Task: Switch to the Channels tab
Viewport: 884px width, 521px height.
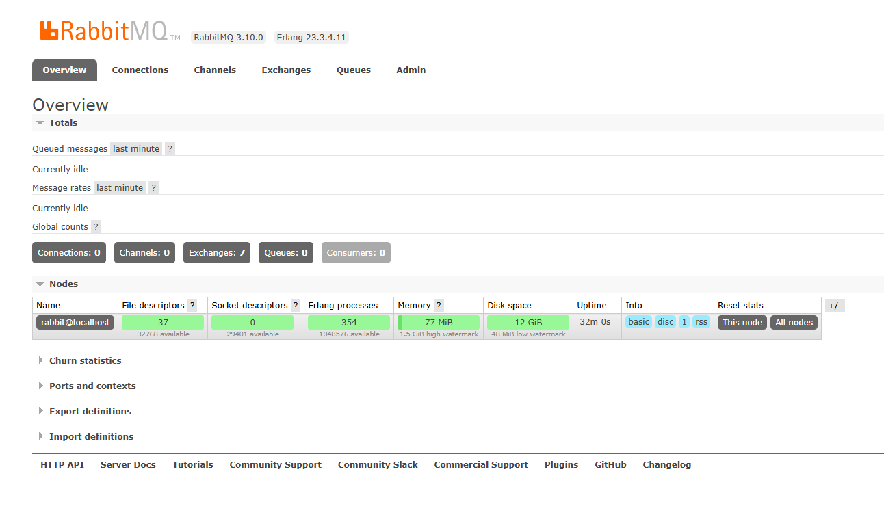Action: click(215, 70)
